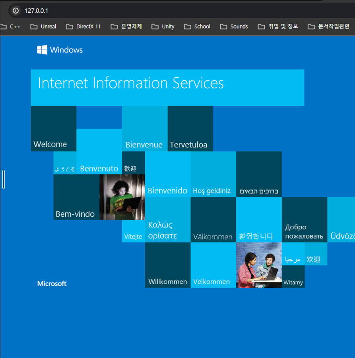355x358 pixels.
Task: Click the Microsoft logo text
Action: (x=52, y=283)
